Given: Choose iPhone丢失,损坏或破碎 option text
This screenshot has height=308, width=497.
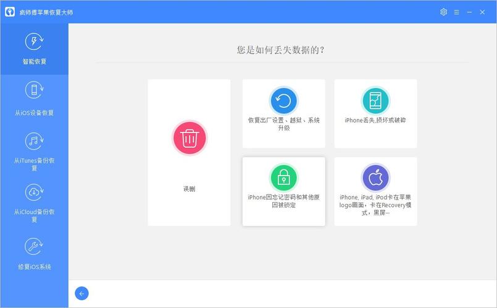Looking at the screenshot, I should click(375, 120).
